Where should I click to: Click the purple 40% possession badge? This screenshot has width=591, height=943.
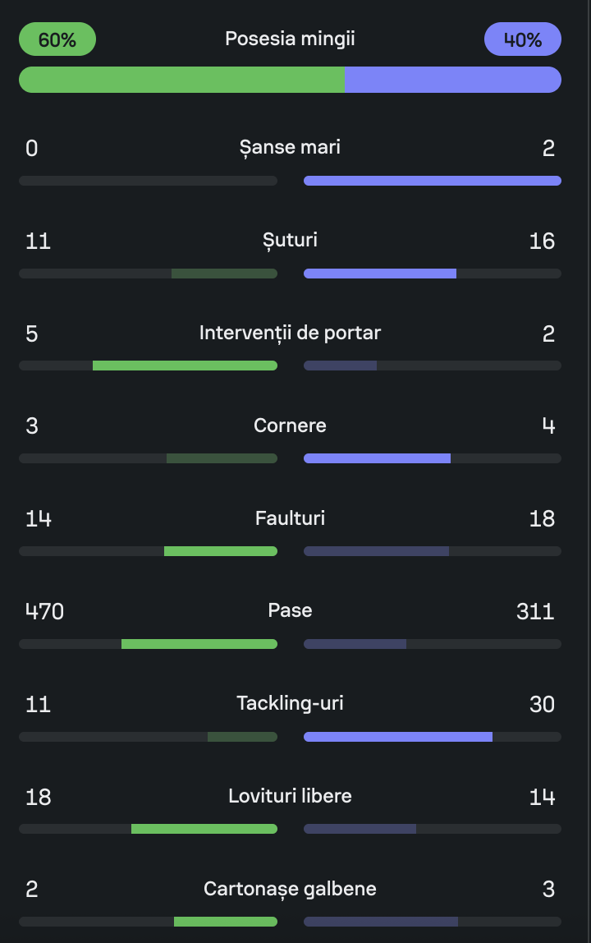[x=523, y=39]
